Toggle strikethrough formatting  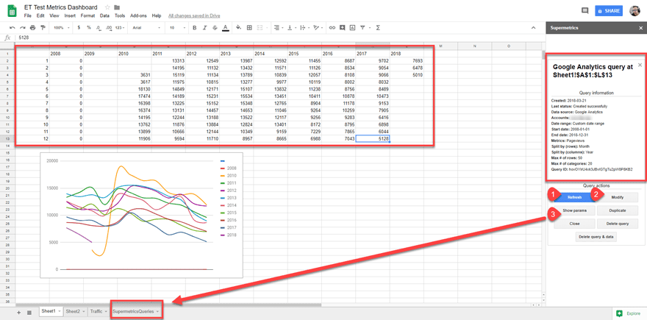215,28
